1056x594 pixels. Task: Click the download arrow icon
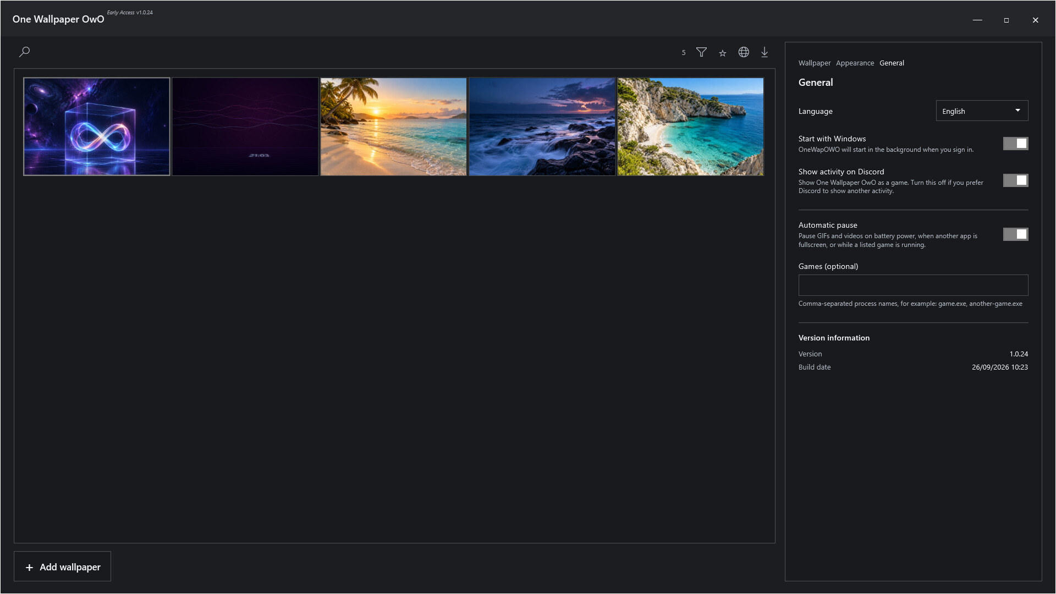point(765,52)
